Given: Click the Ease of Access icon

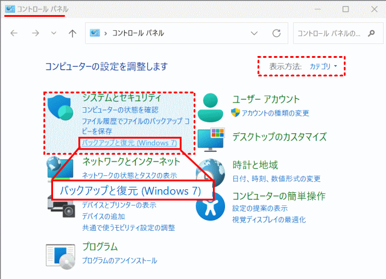Looking at the screenshot, I should tap(210, 206).
